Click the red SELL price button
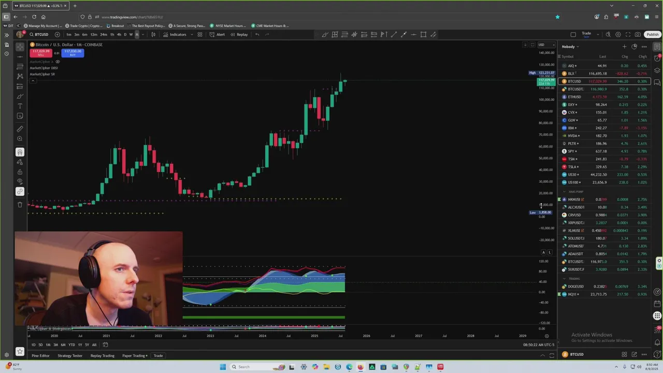 point(40,52)
